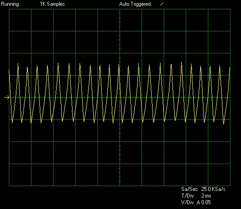Select the Sa/Sec label
The image size is (241, 209).
(189, 189)
